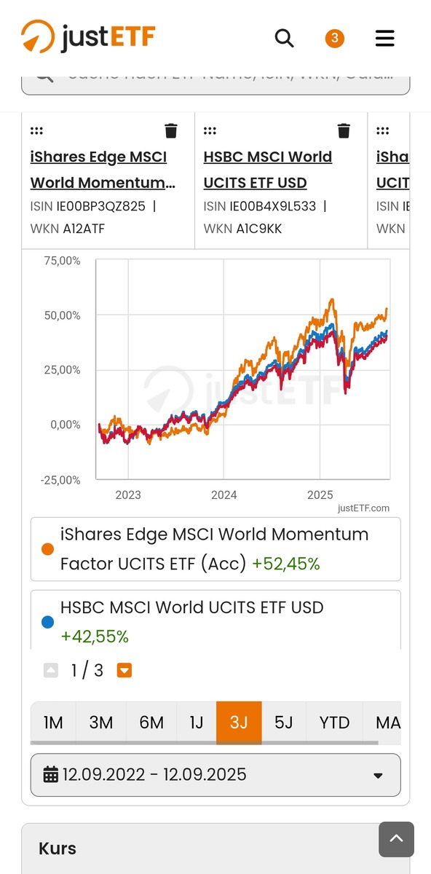The height and width of the screenshot is (874, 431).
Task: Go to previous legend page arrow
Action: point(51,670)
